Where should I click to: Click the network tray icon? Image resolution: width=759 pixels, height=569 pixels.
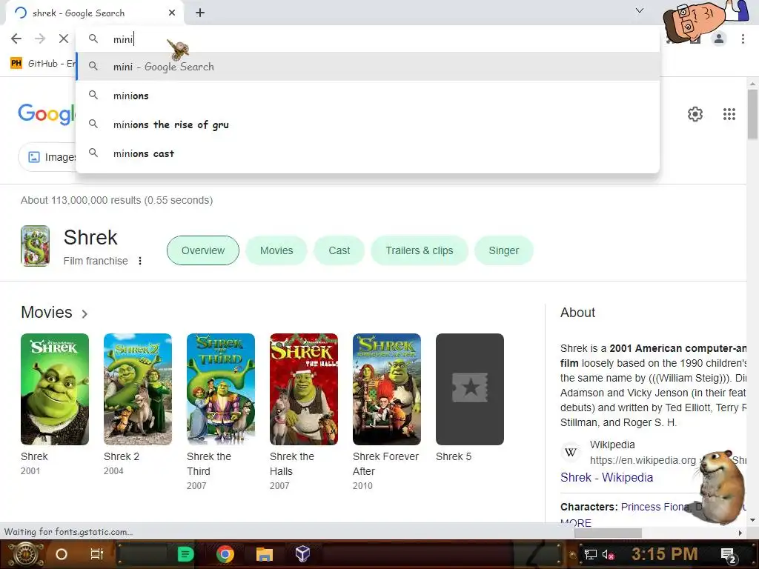point(590,554)
